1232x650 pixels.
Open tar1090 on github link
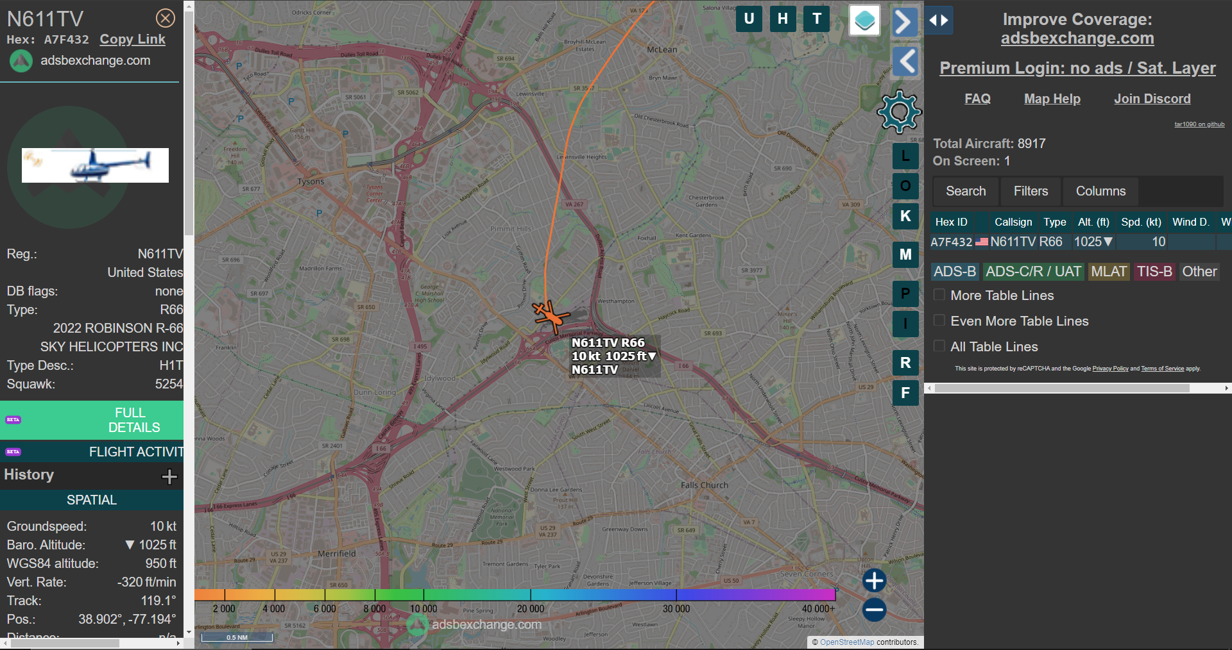1199,124
